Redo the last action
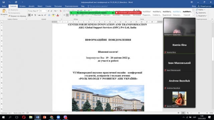 [x=16, y=2]
